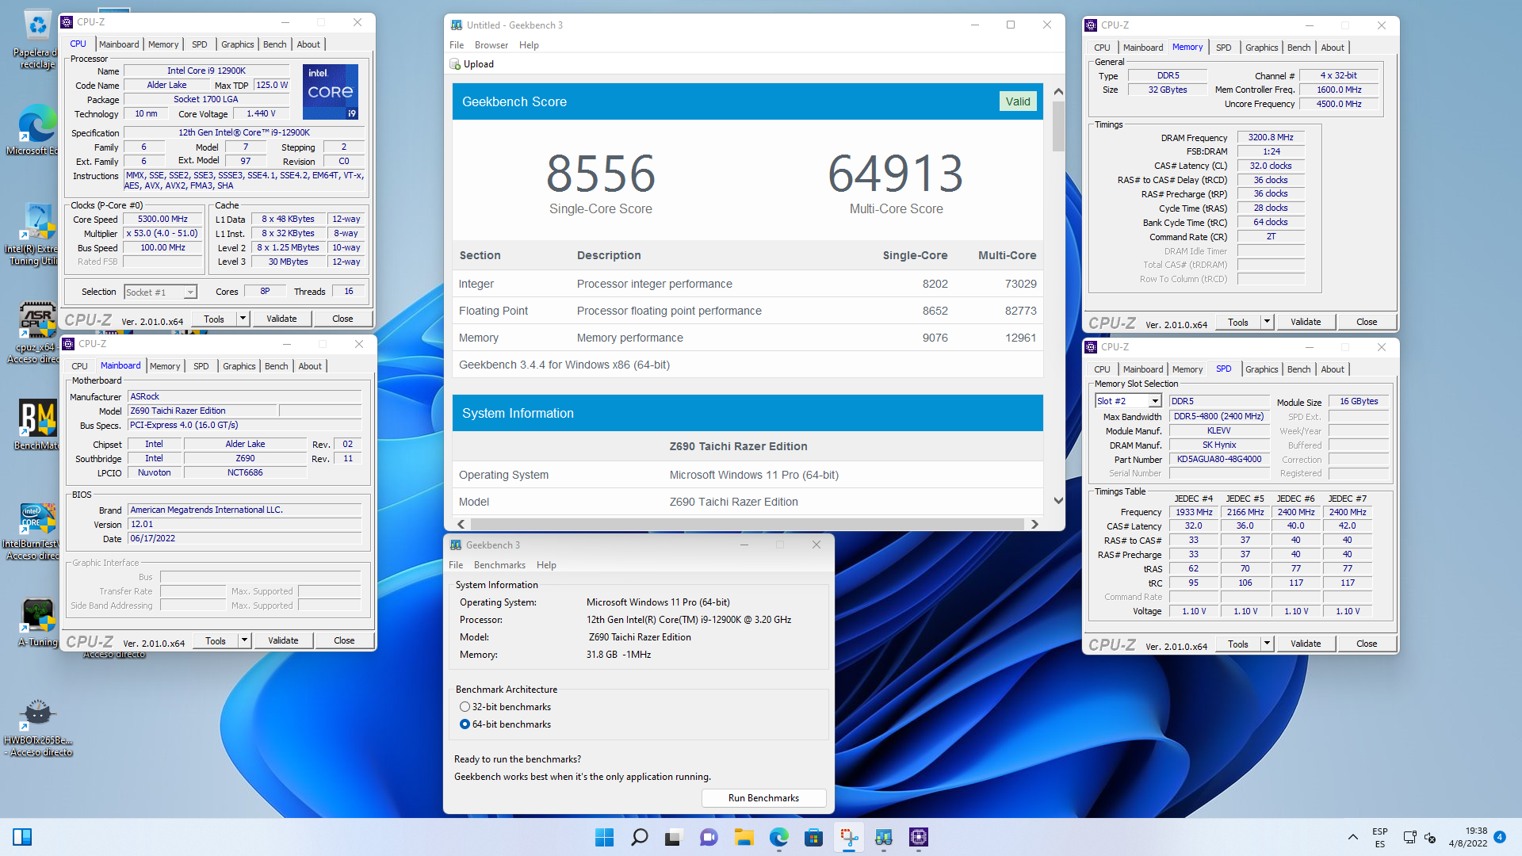Open Microsoft Store from taskbar
The height and width of the screenshot is (856, 1522).
[x=813, y=837]
